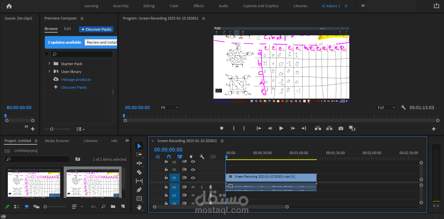Open timeline display settings wrench
Screen dimensions: 444x219
[202, 157]
